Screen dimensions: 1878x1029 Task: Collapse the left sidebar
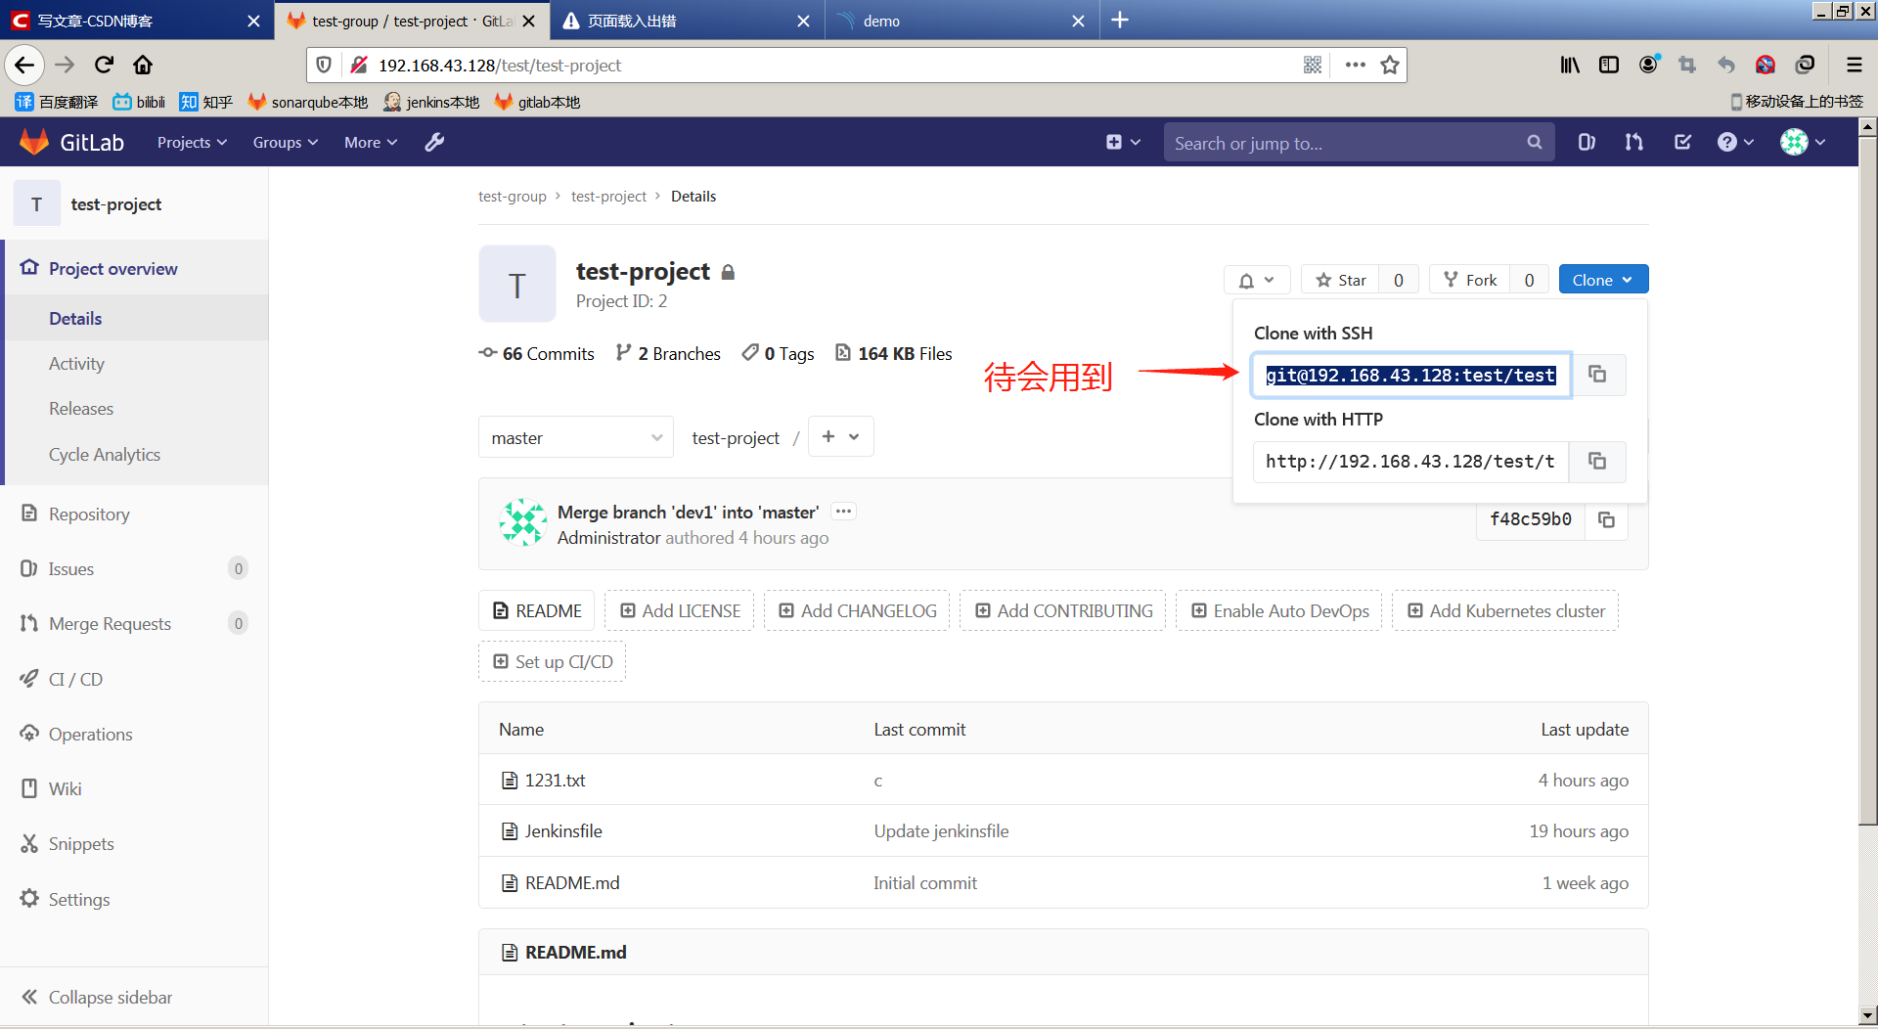[108, 997]
